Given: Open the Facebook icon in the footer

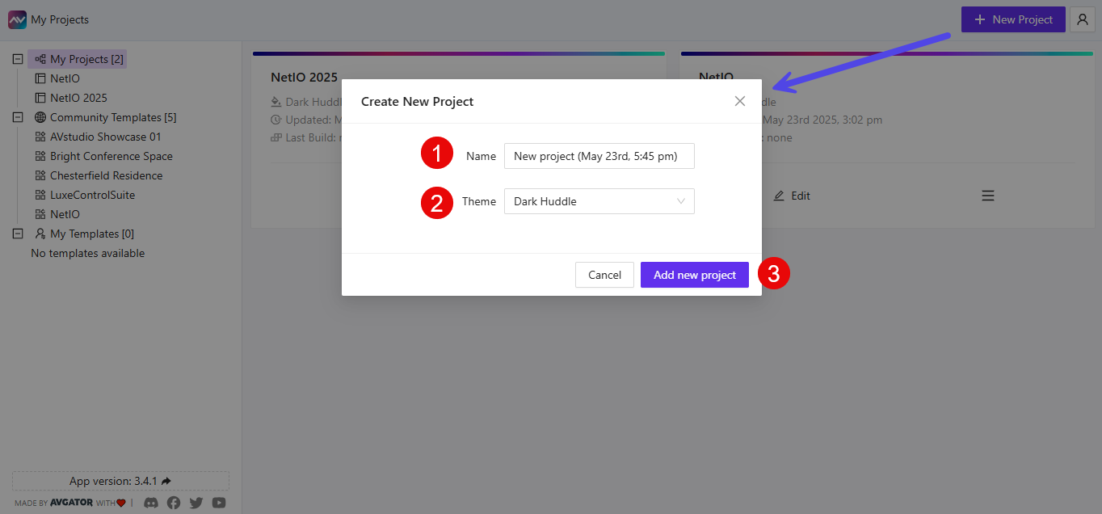Looking at the screenshot, I should click(173, 503).
